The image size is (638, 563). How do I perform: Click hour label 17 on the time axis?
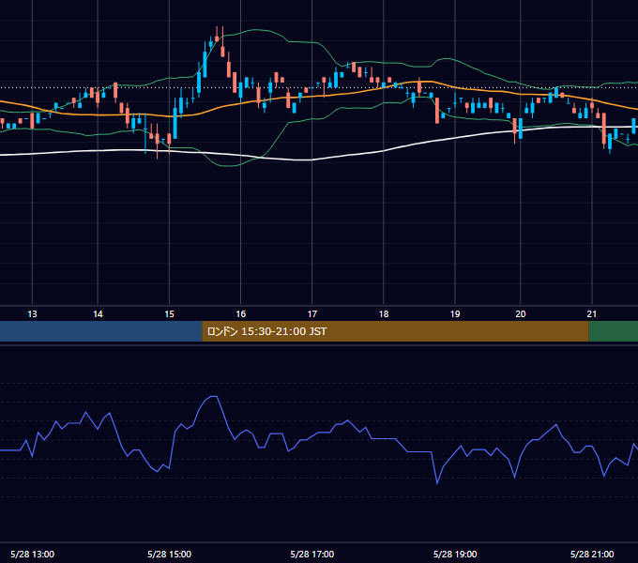(x=312, y=314)
